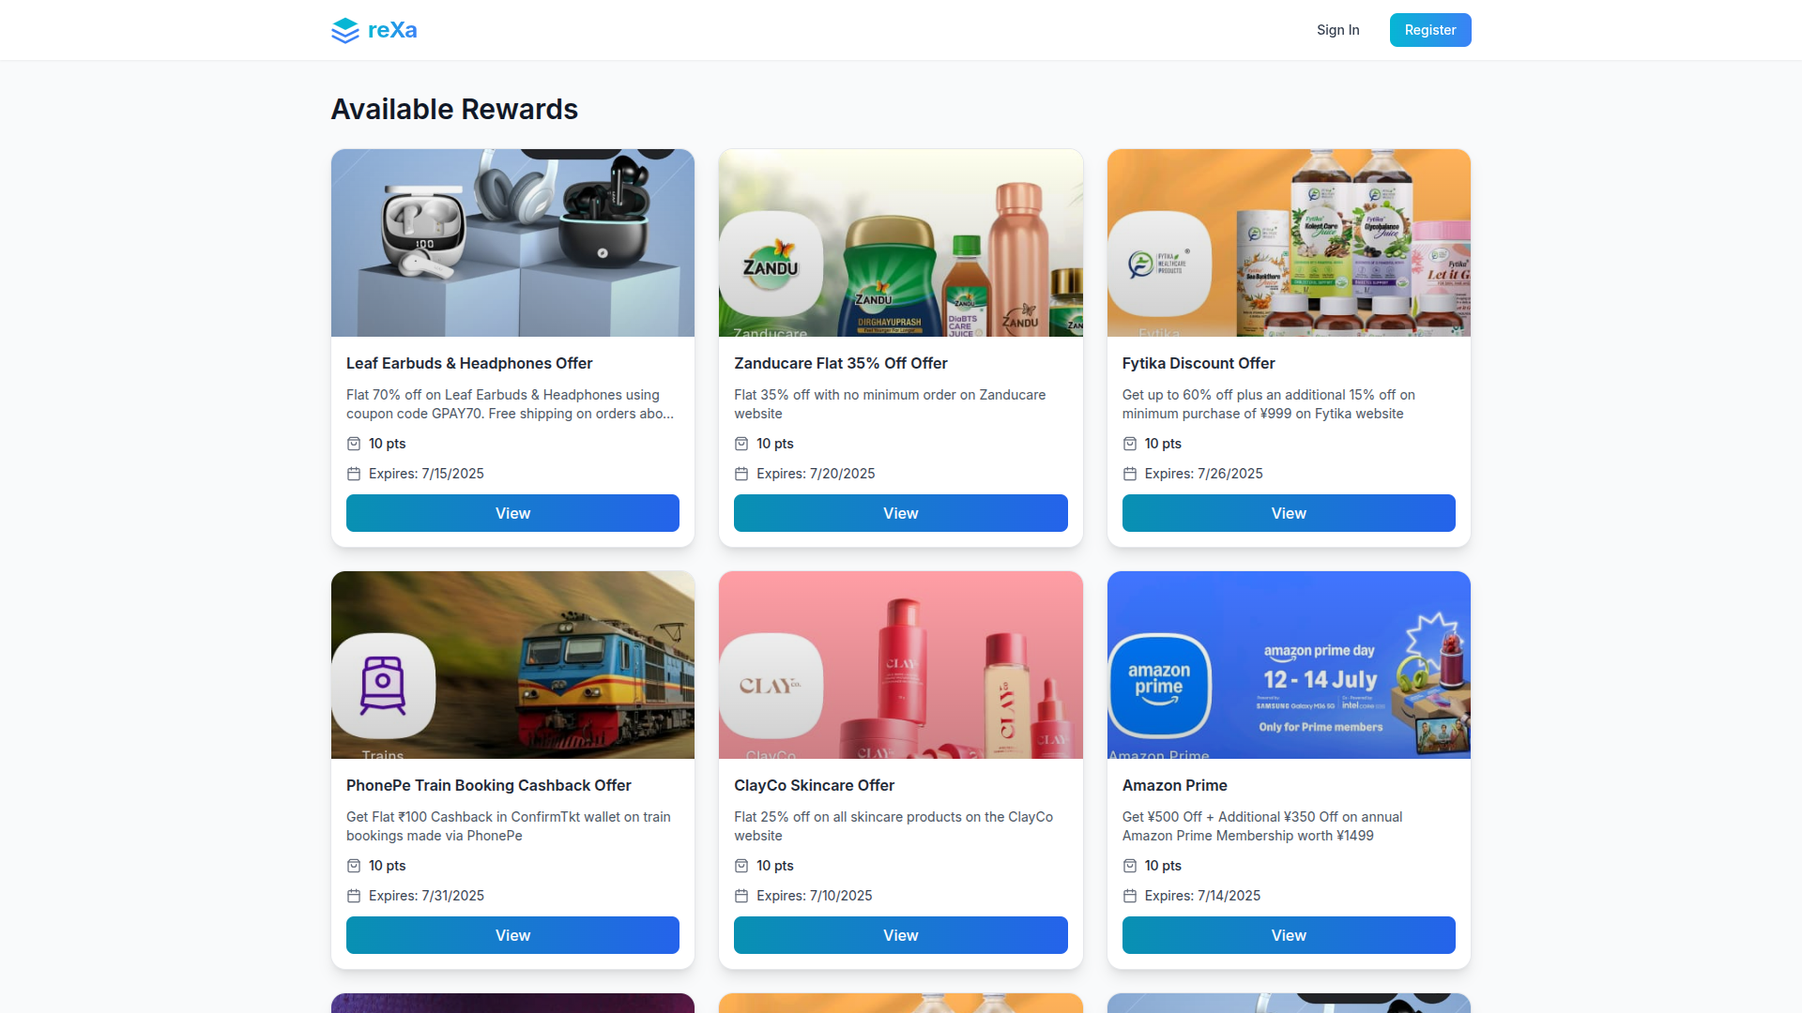View the ClayCo Skincare Offer
The height and width of the screenshot is (1013, 1802).
(x=901, y=935)
